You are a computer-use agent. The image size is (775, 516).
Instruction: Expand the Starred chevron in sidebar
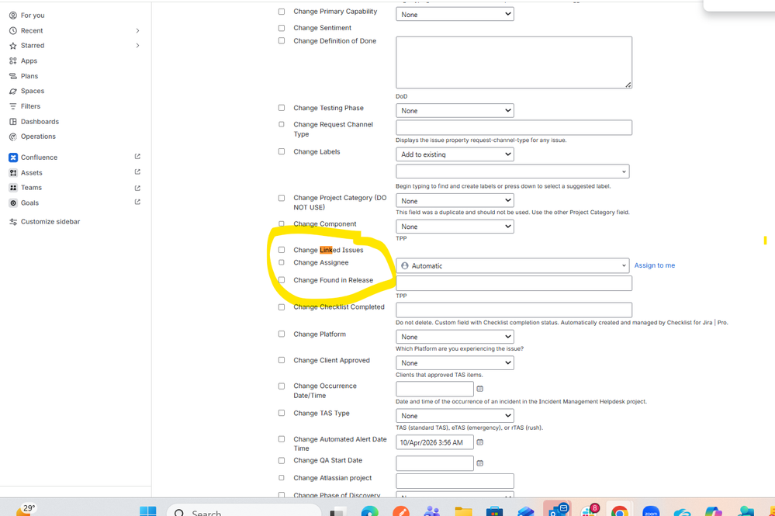[137, 46]
